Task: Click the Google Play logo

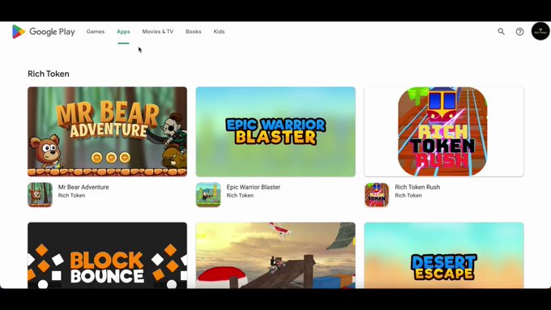Action: click(x=44, y=32)
